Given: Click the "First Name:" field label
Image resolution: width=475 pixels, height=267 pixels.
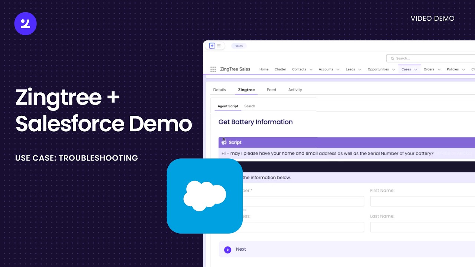Looking at the screenshot, I should (x=382, y=191).
